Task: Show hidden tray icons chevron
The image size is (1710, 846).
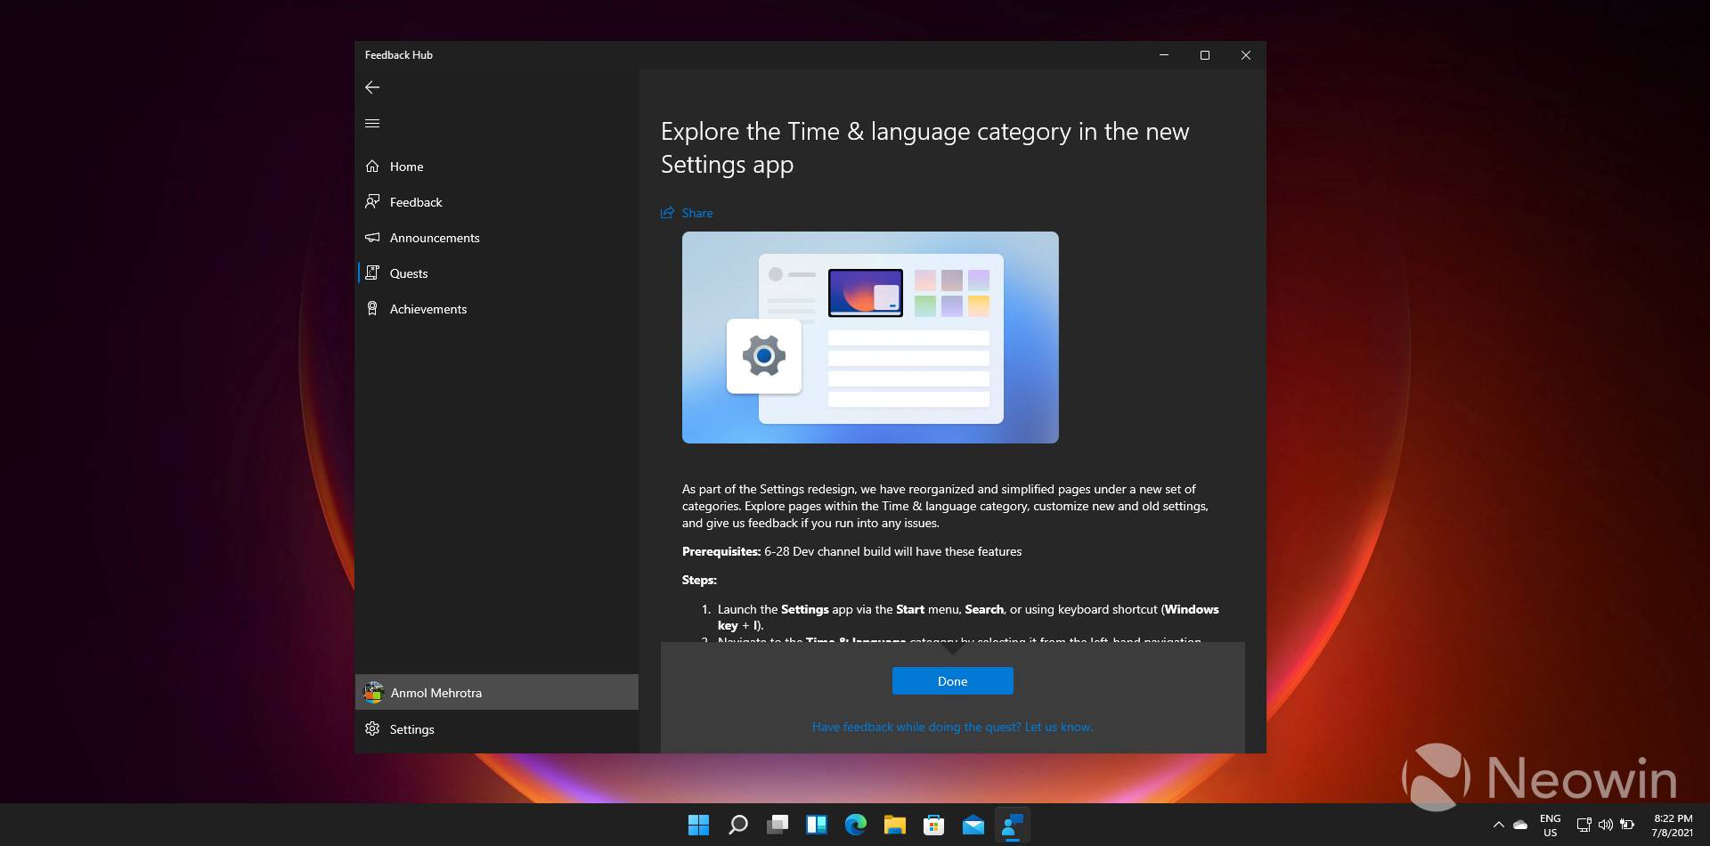Action: coord(1498,826)
